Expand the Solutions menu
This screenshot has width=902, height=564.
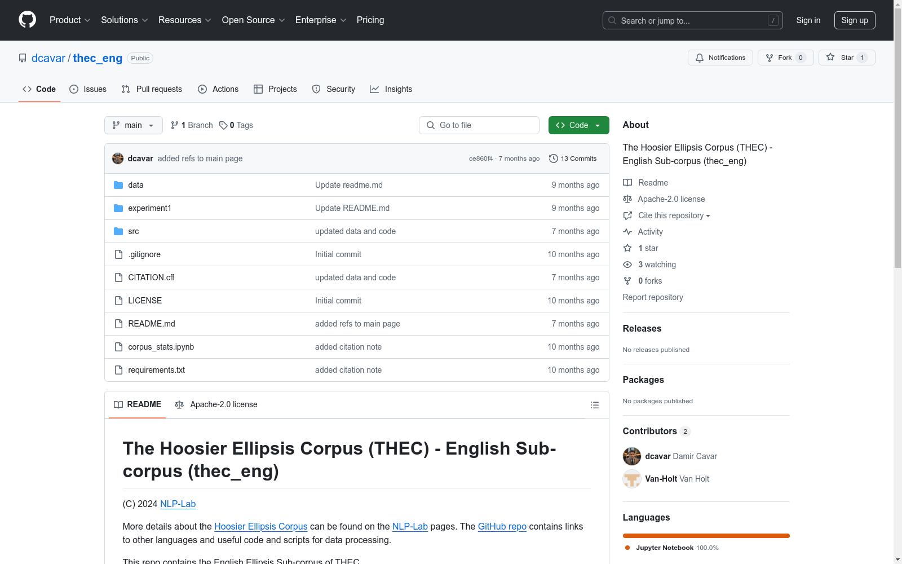point(125,20)
